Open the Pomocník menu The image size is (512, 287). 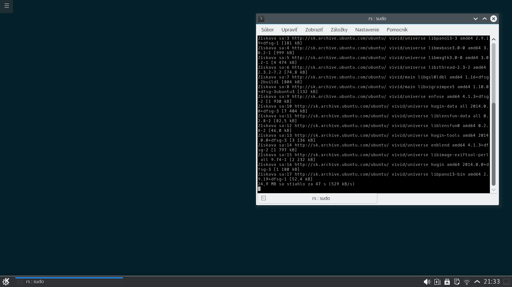397,30
